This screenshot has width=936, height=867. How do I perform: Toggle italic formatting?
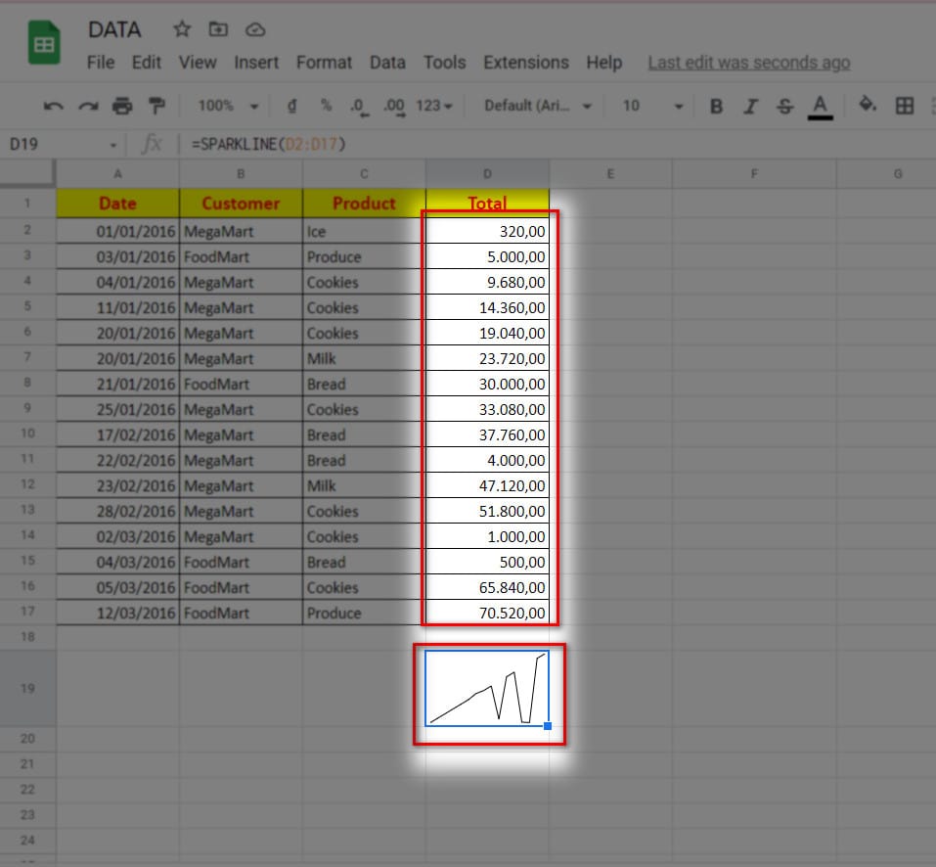(749, 106)
